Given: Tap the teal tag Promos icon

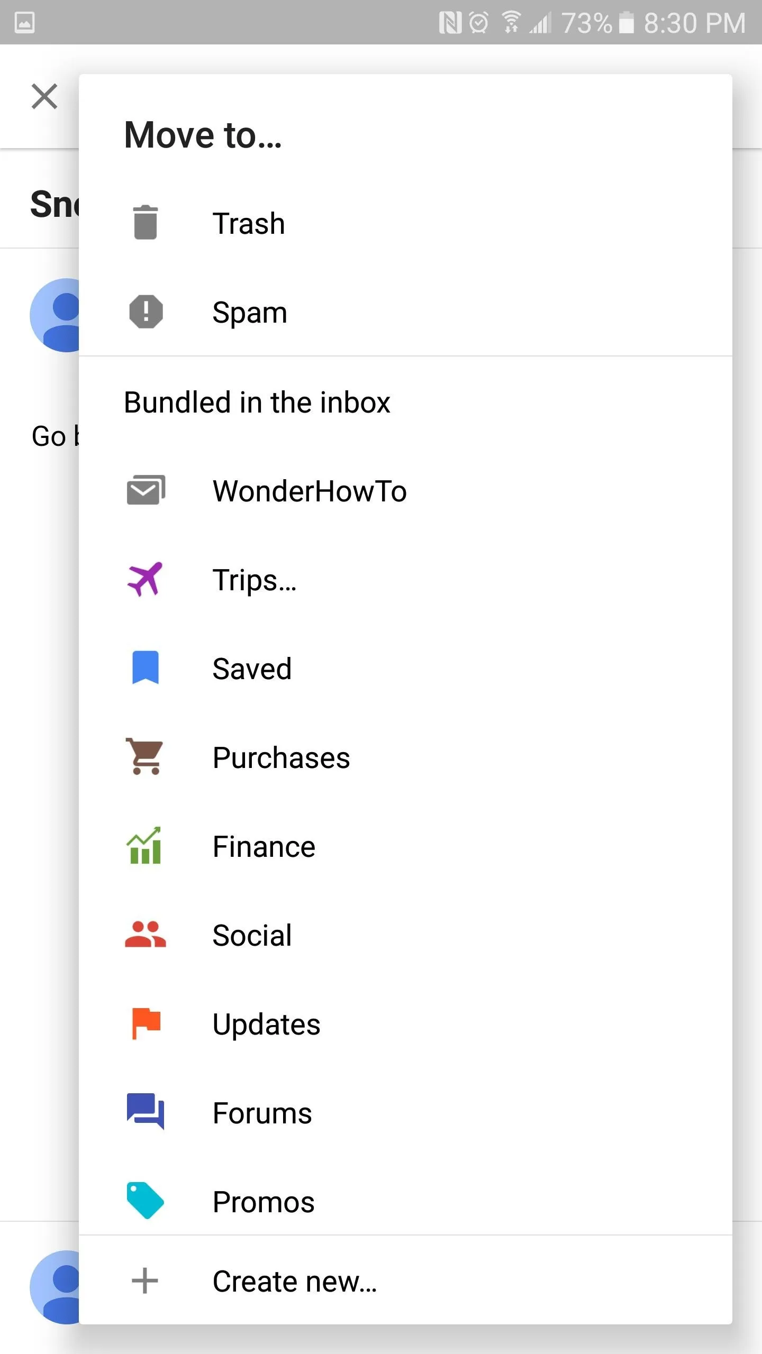Looking at the screenshot, I should click(x=145, y=1201).
